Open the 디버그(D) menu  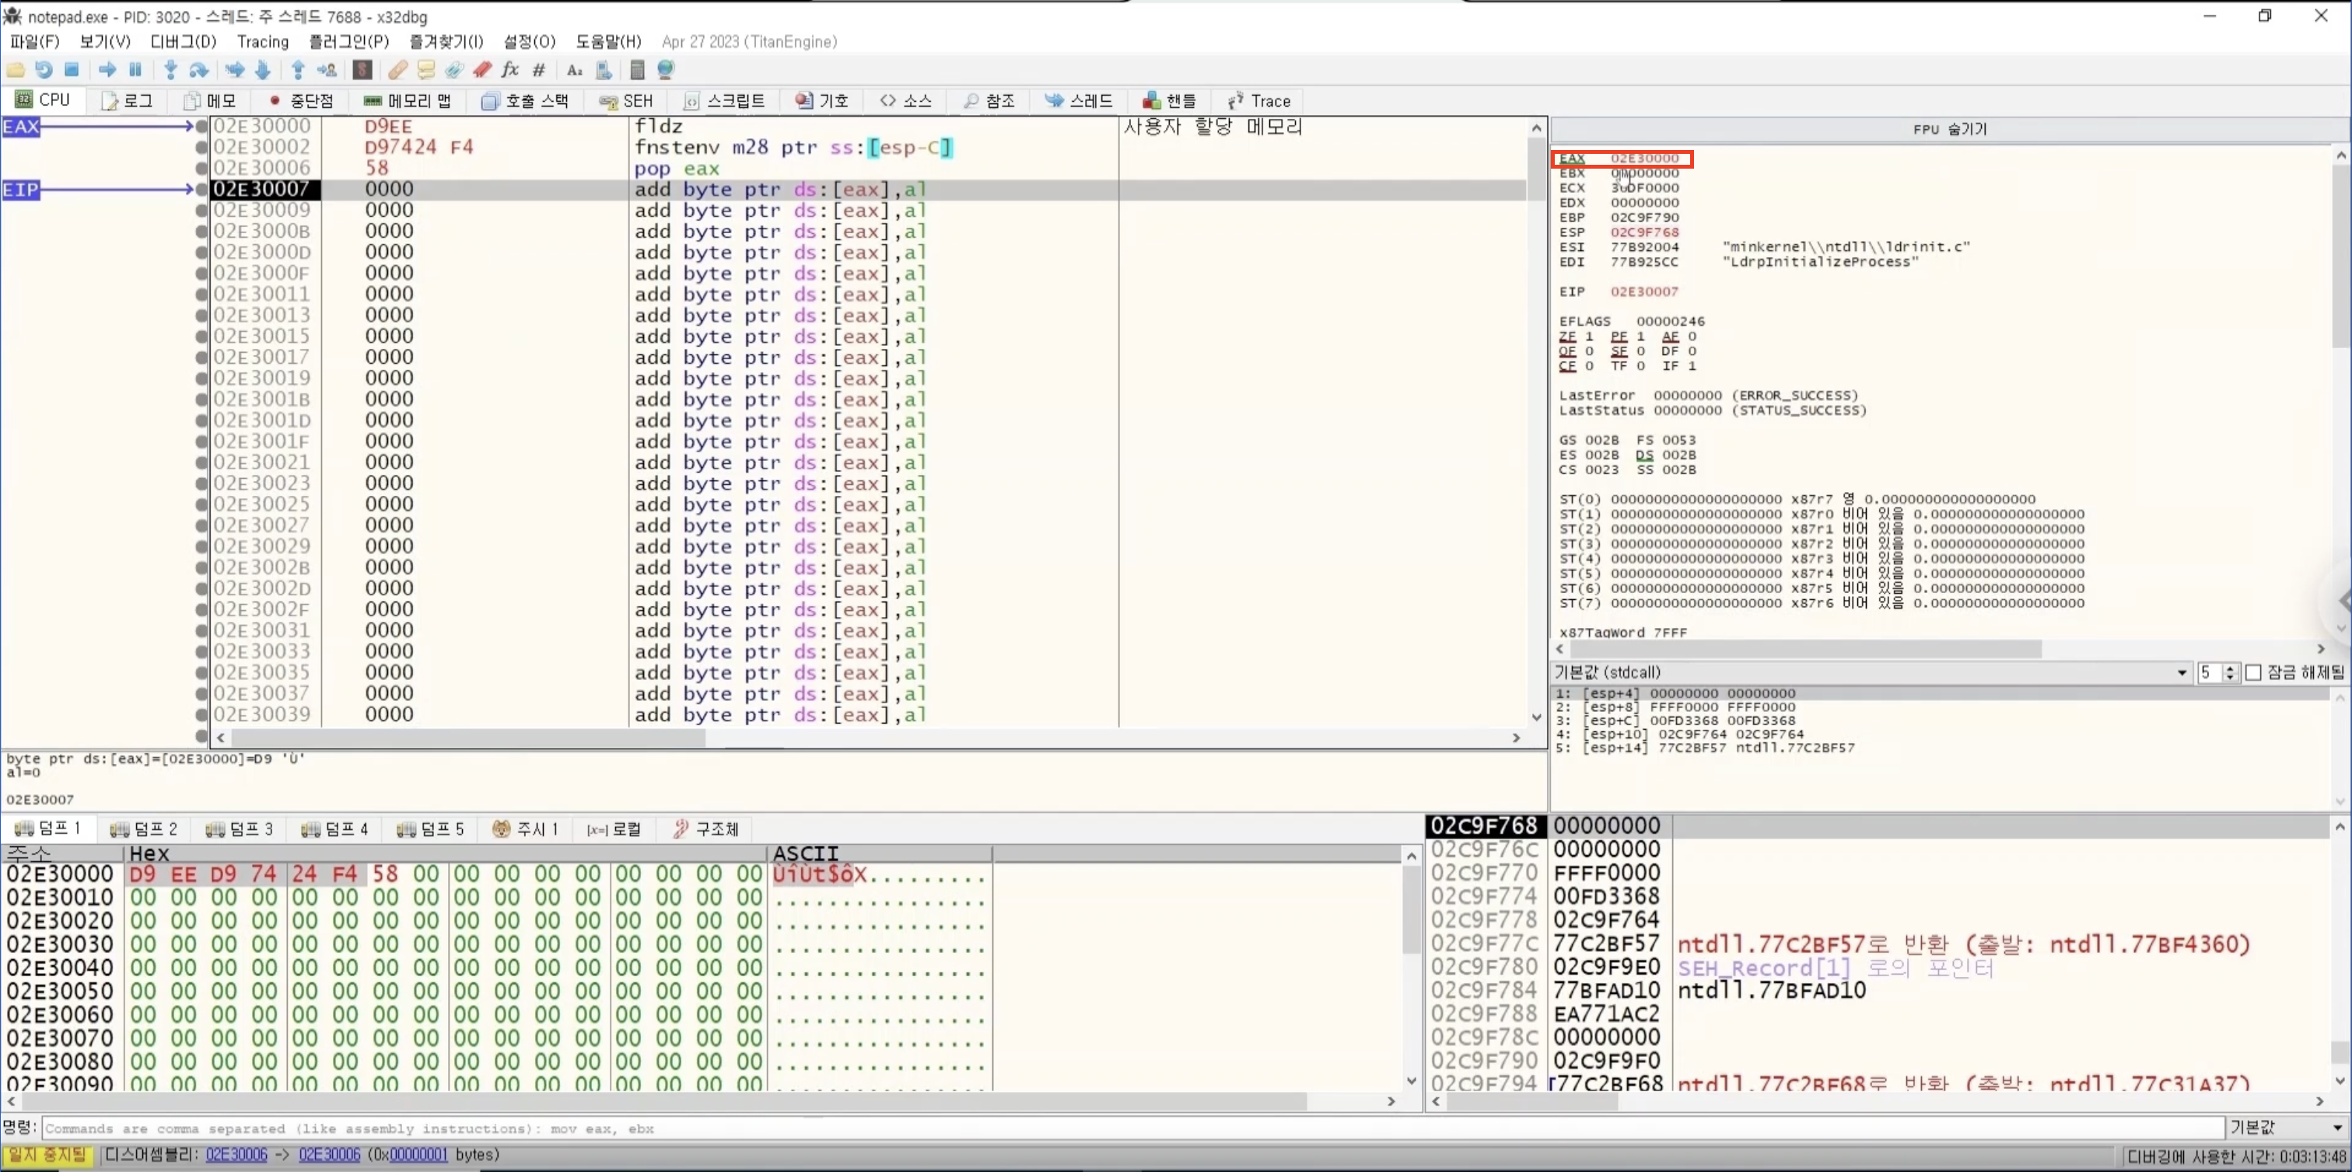183,42
